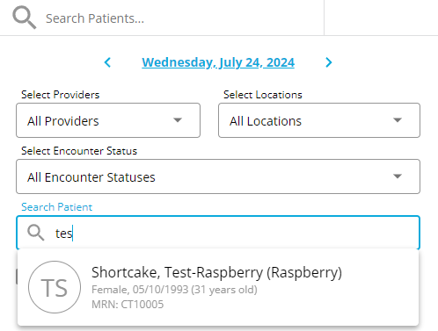Click the arrow in the Locations dropdown
Viewport: 438px width, 331px height.
398,120
